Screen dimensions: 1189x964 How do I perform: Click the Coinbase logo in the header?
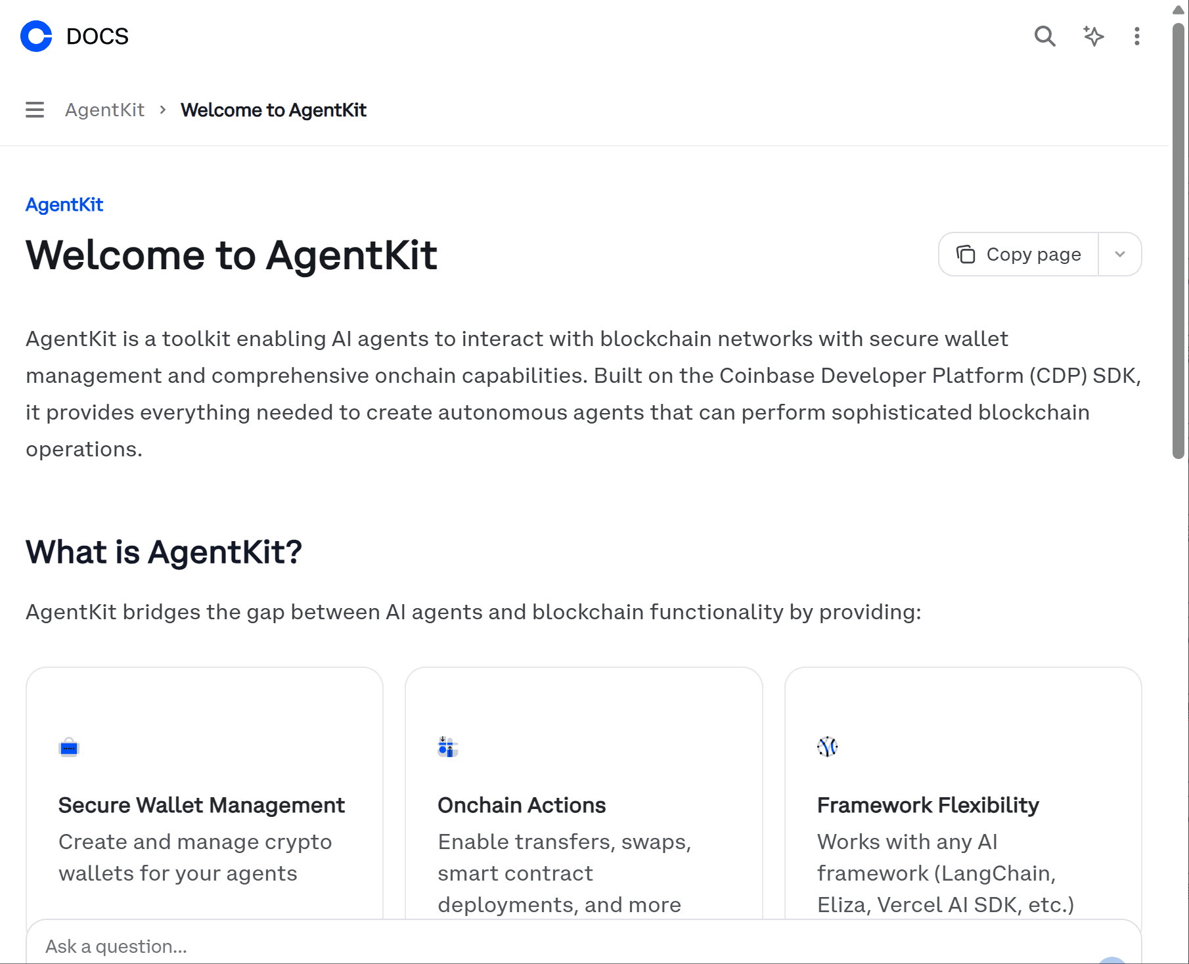pos(36,36)
